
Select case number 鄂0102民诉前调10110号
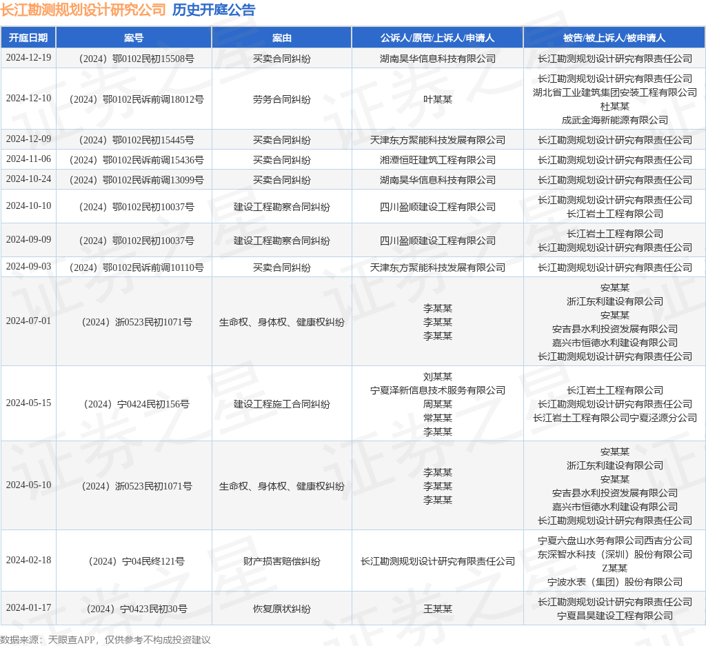tap(137, 268)
